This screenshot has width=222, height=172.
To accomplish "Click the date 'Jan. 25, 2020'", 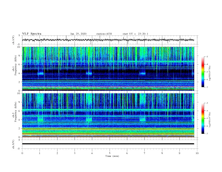I will tap(78, 34).
